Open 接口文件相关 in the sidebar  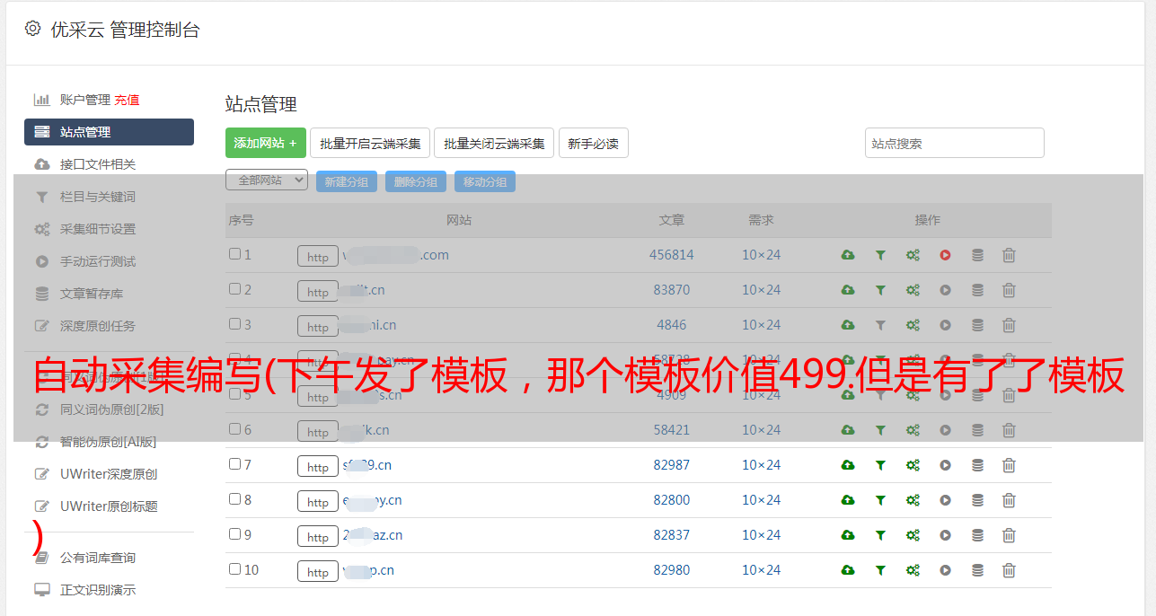pos(98,164)
